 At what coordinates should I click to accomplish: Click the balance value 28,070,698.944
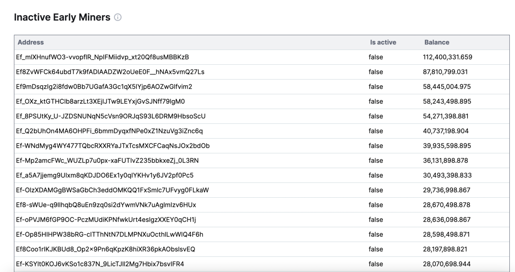[447, 264]
